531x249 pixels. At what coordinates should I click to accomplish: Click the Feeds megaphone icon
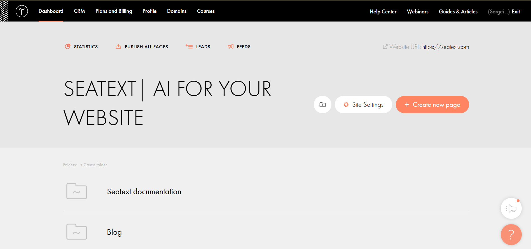click(x=231, y=46)
